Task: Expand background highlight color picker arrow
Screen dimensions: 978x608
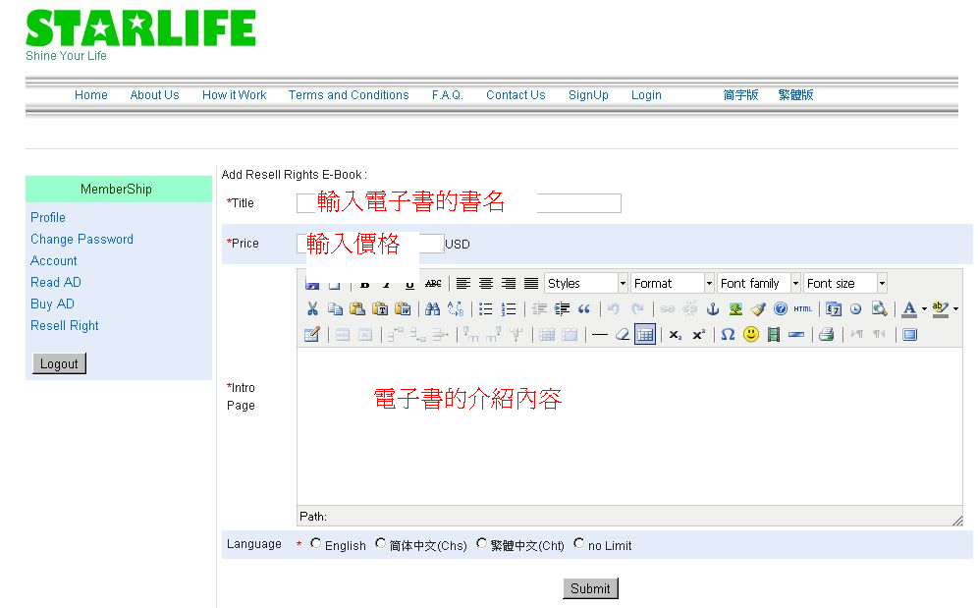Action: click(x=955, y=308)
